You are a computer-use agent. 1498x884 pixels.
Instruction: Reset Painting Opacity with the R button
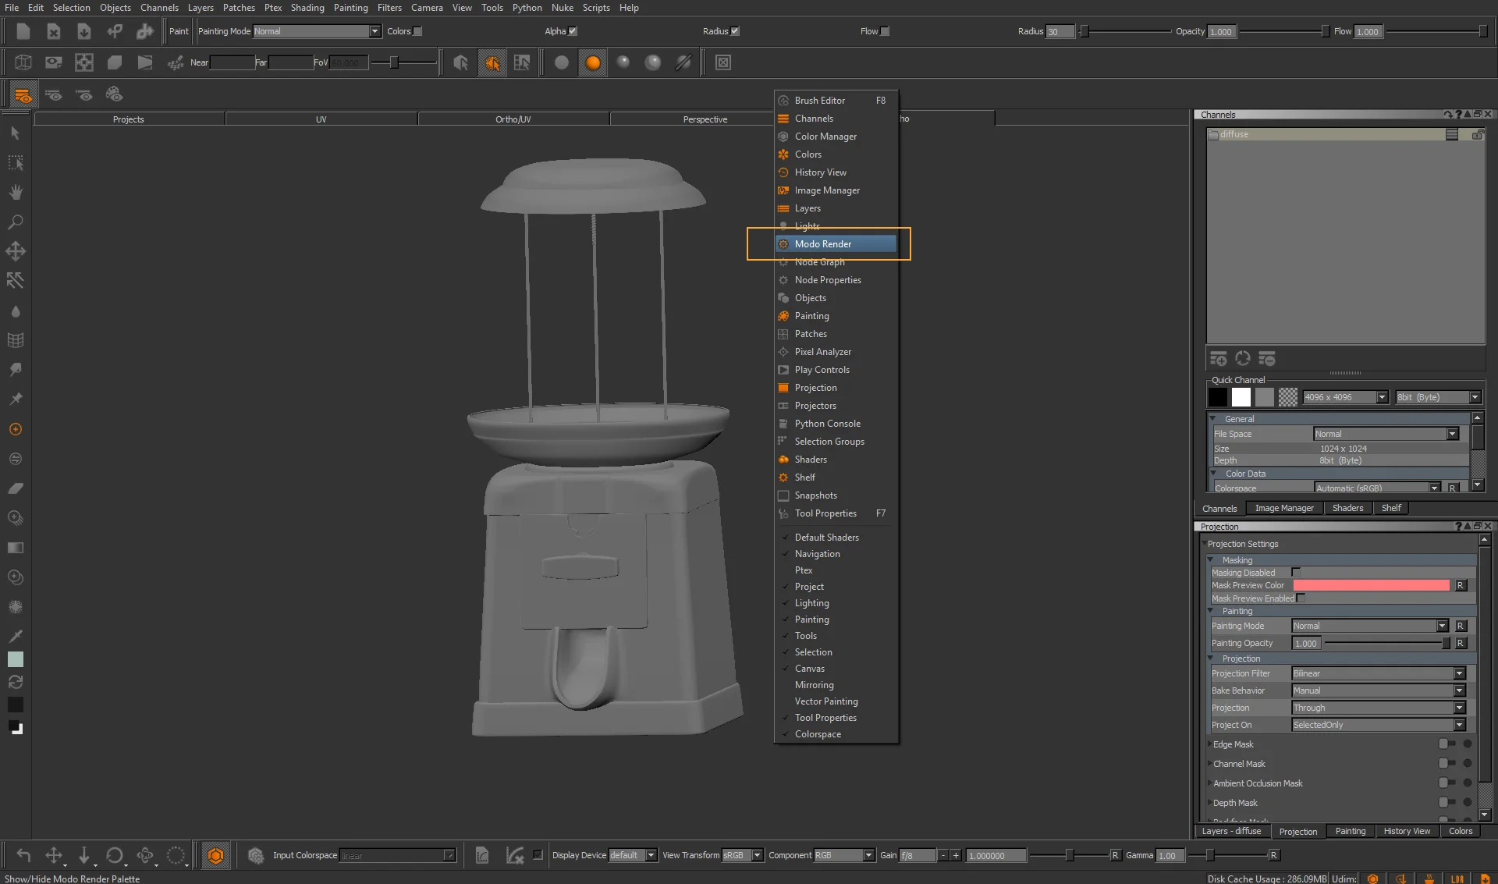click(x=1461, y=643)
